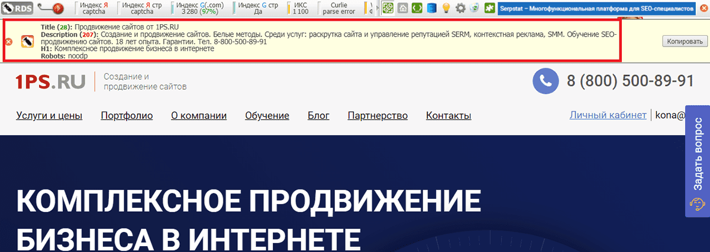This screenshot has width=710, height=252.
Task: Open the Партнерство menu item
Action: pyautogui.click(x=377, y=116)
